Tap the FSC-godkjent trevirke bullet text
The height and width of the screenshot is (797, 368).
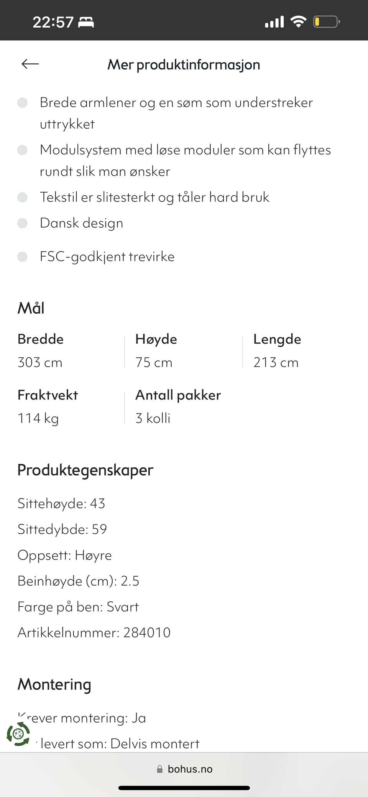pos(107,256)
